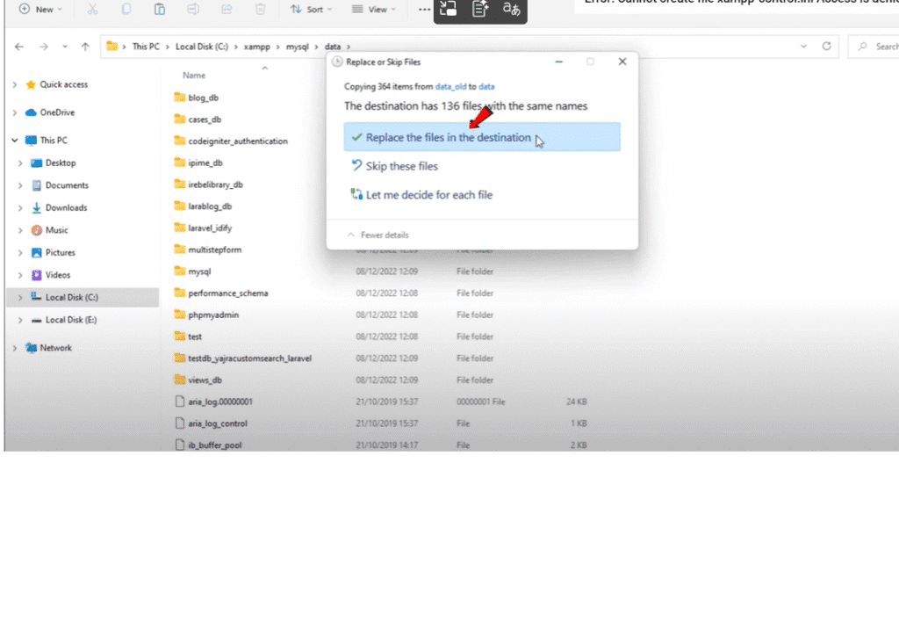Select the aria_log_control file
Screen dimensions: 899x637
coord(218,423)
